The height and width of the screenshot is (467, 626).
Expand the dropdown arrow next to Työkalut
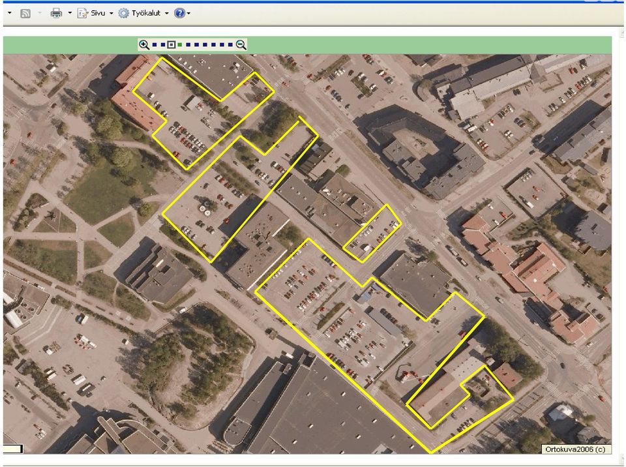[166, 14]
